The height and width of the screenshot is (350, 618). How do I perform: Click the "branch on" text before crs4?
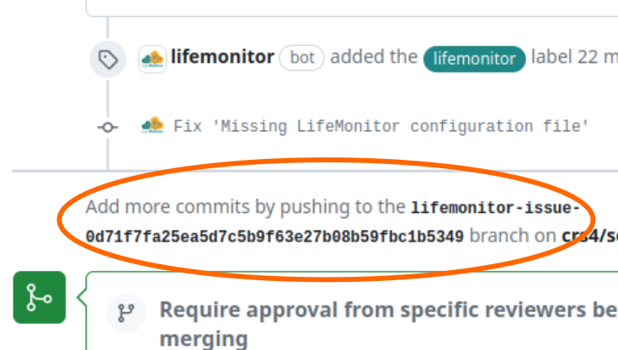[x=513, y=236]
